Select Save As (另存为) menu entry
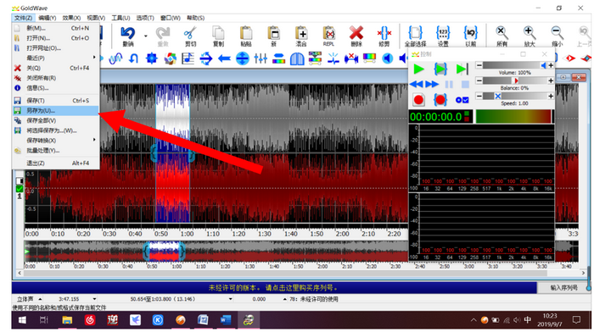The width and height of the screenshot is (594, 332). (x=56, y=111)
